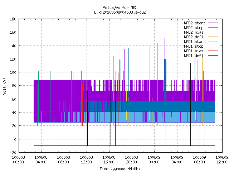
Task: Click the "NPD1 stop" legend label
Action: [x=194, y=46]
